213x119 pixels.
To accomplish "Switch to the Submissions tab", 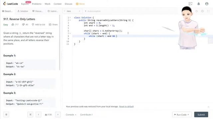I will click(53, 11).
